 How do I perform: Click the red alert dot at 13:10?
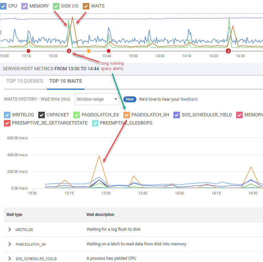click(28, 51)
